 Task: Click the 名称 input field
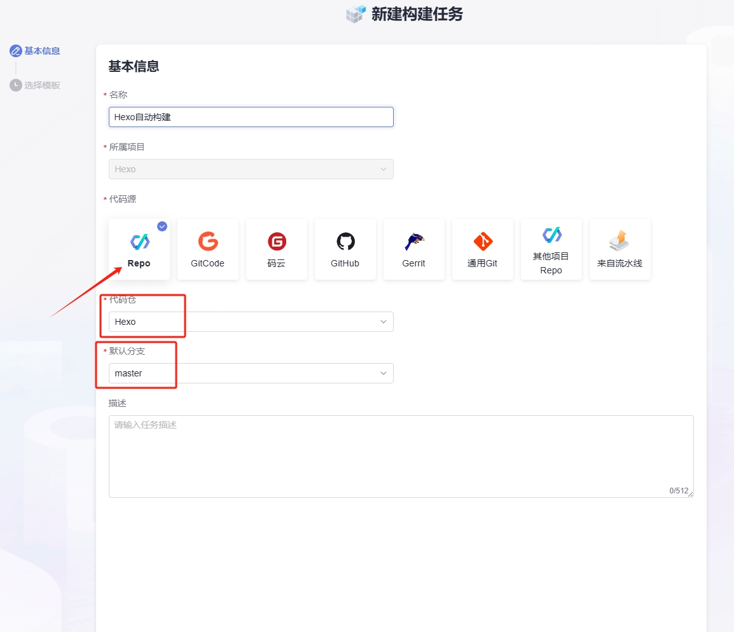tap(251, 117)
